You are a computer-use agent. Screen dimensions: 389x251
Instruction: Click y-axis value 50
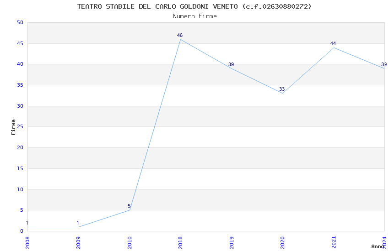20,22
